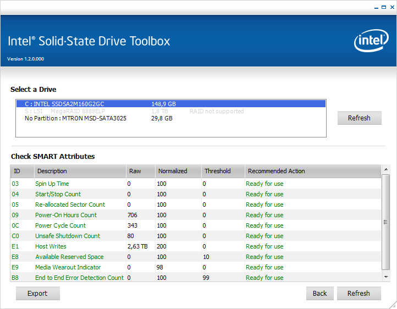Click threshold 10 for Available Reserved Space
The width and height of the screenshot is (397, 309).
(x=206, y=257)
